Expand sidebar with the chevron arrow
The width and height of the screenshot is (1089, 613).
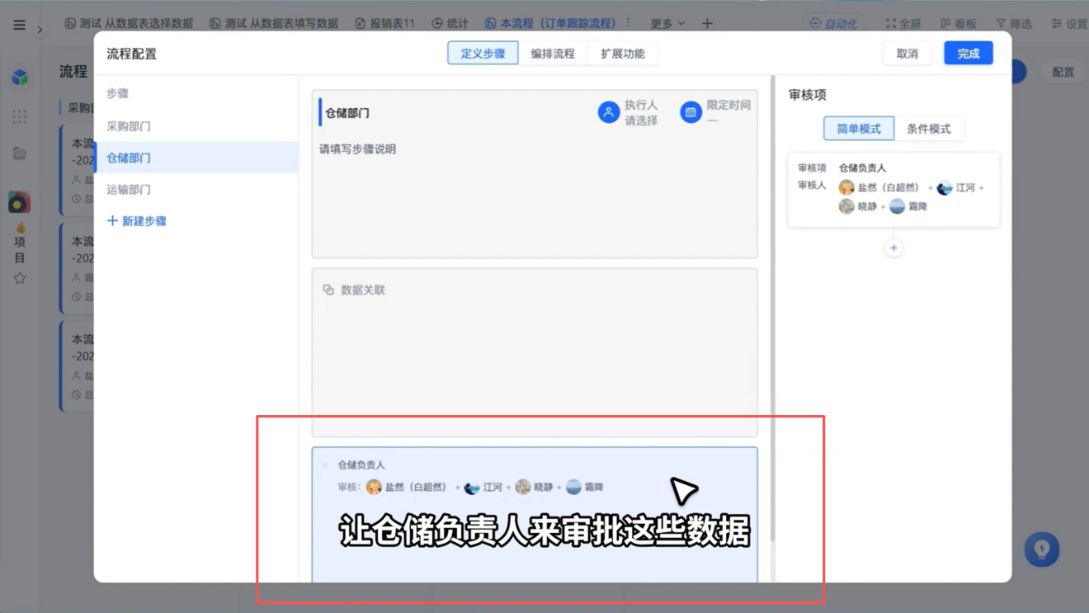[x=40, y=30]
